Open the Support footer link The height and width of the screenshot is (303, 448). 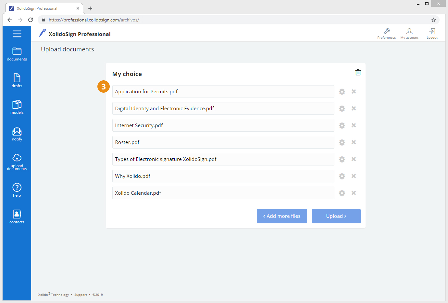tap(81, 295)
